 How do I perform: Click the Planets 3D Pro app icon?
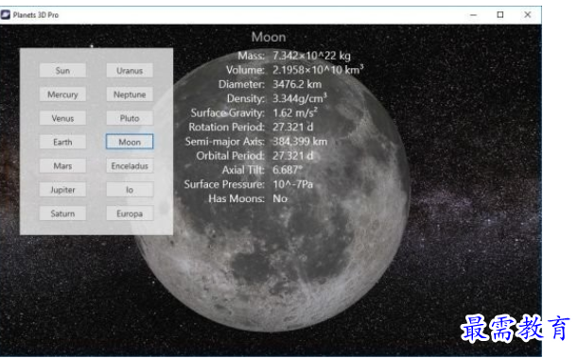point(6,15)
